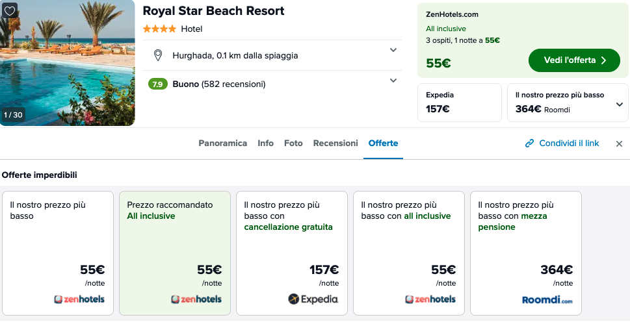Go to the Foto tab
The width and height of the screenshot is (630, 324).
[293, 143]
